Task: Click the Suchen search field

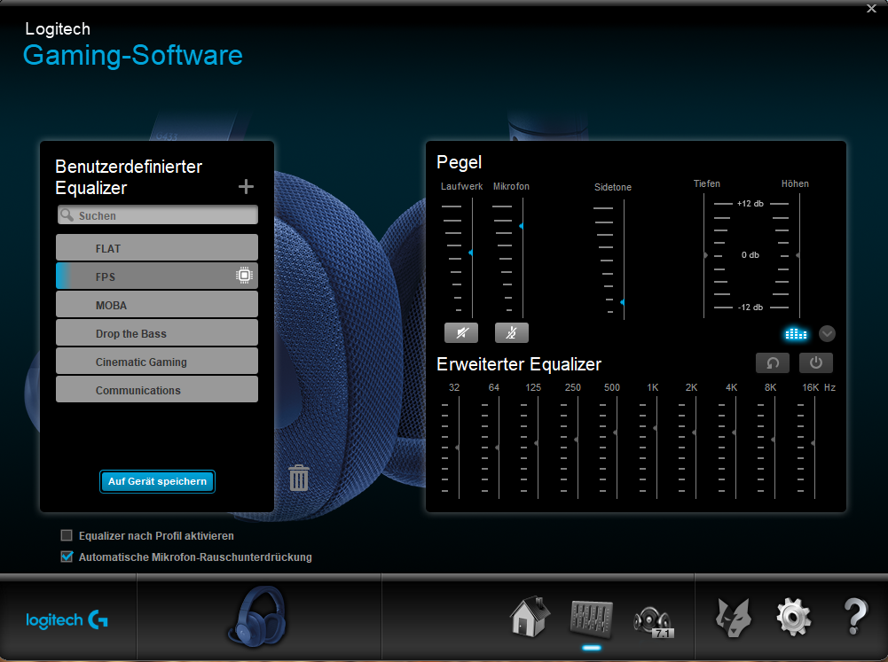Action: point(157,215)
